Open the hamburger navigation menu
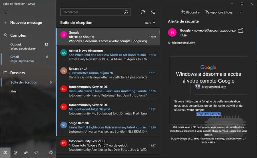This screenshot has height=158, width=257. pyautogui.click(x=5, y=12)
